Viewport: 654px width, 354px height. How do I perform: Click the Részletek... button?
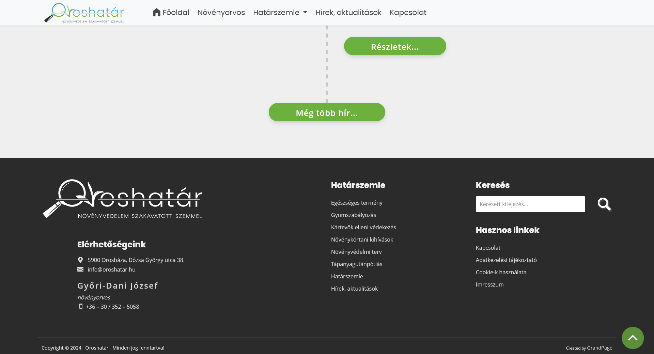(395, 46)
